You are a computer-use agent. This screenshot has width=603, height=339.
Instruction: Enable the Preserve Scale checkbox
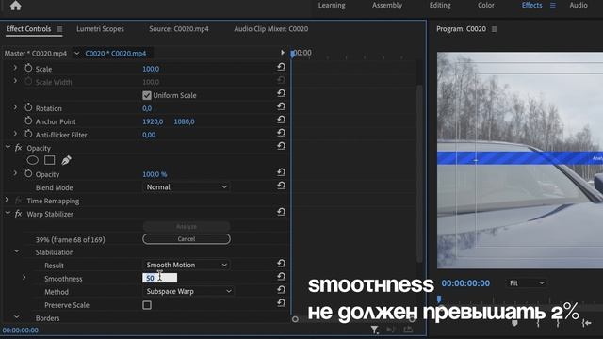click(x=147, y=305)
